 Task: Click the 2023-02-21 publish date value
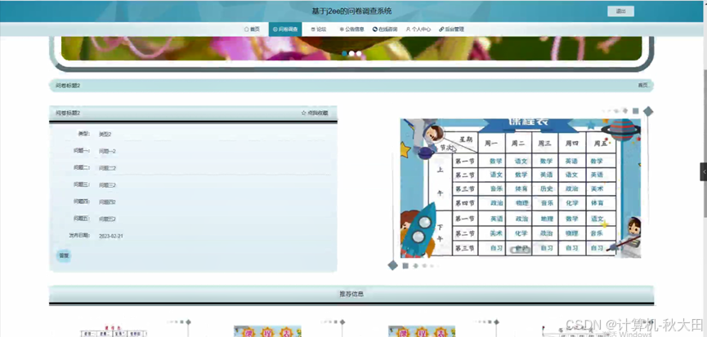click(111, 236)
